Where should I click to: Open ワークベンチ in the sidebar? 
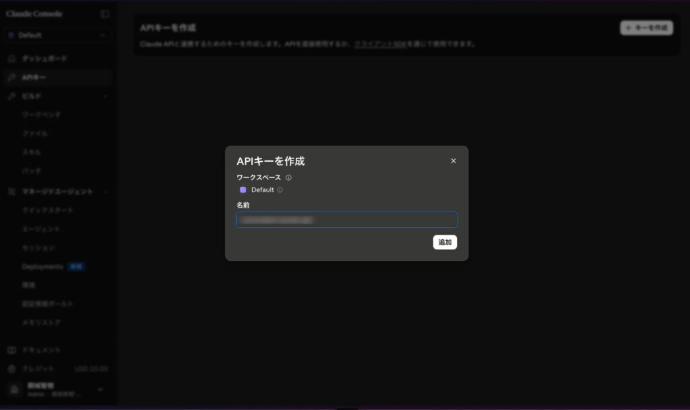coord(41,115)
